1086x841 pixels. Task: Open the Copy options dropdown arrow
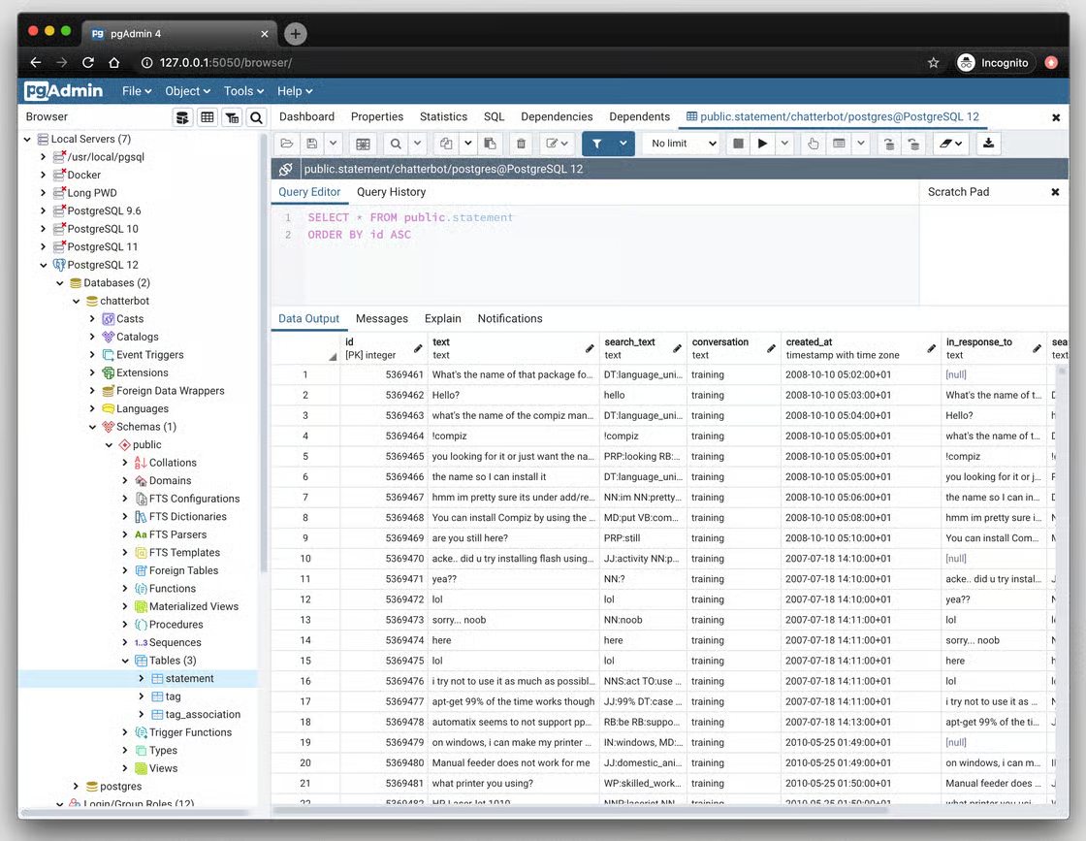pyautogui.click(x=468, y=144)
